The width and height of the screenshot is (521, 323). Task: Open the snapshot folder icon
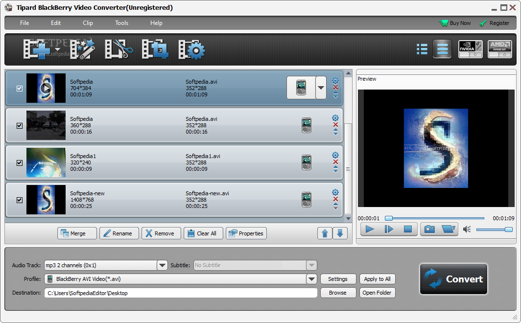(x=448, y=229)
